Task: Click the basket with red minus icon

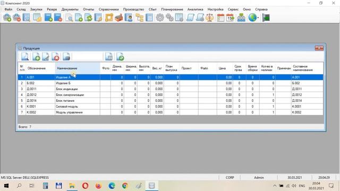Action: pos(16,18)
